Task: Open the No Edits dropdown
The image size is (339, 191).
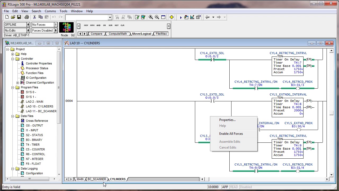Action: coord(28,31)
